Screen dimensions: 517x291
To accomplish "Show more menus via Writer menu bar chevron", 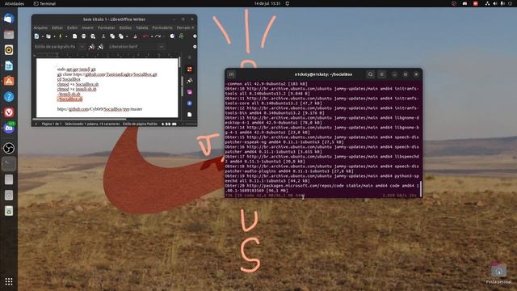I will (193, 27).
